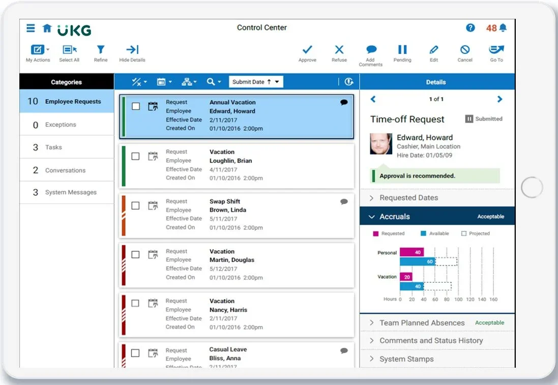Click 'Cashier, Main Location' text
This screenshot has width=558, height=385.
(x=428, y=146)
